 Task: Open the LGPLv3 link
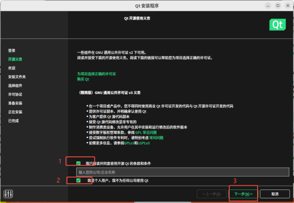point(144,143)
